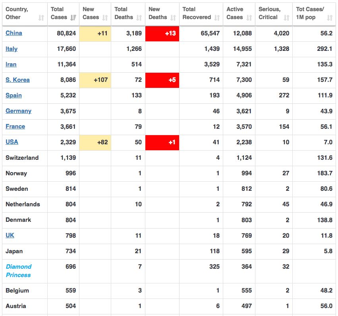This screenshot has width=338, height=316.
Task: Click the Total Recovered sort arrows icon
Action: (x=217, y=17)
